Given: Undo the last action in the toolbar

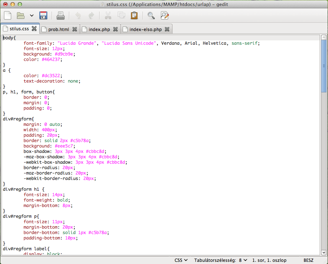Looking at the screenshot, I should pos(78,16).
